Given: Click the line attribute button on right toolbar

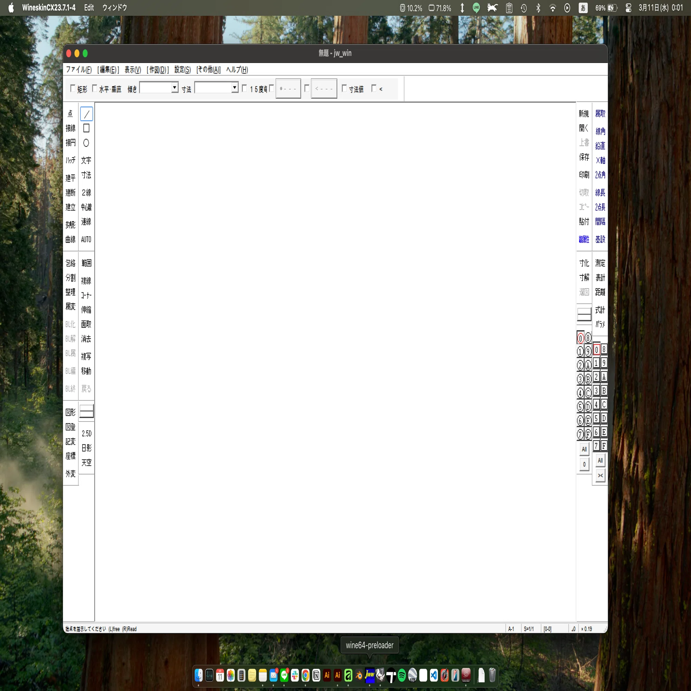Looking at the screenshot, I should pyautogui.click(x=584, y=314).
